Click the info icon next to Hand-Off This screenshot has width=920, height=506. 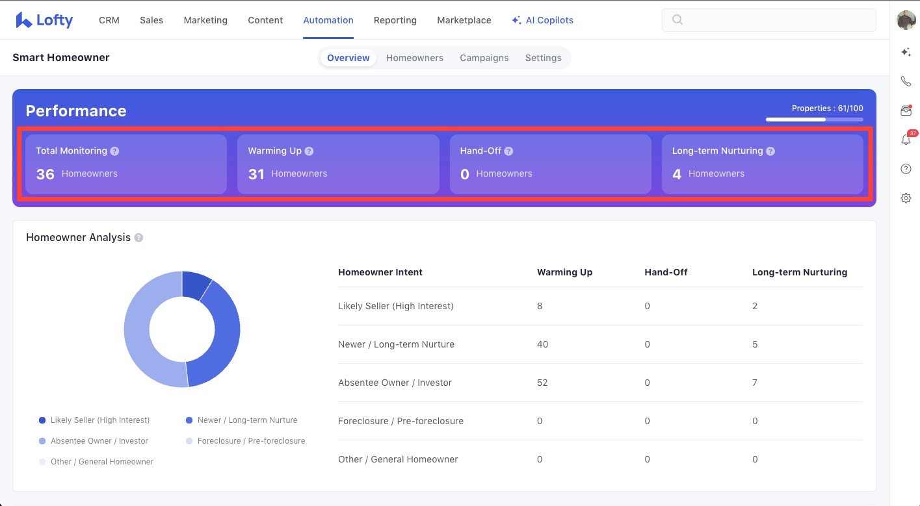pyautogui.click(x=508, y=151)
